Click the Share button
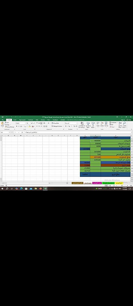This screenshot has height=306, width=133. [129, 120]
